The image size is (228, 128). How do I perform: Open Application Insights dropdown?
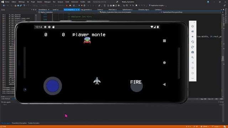(157, 5)
